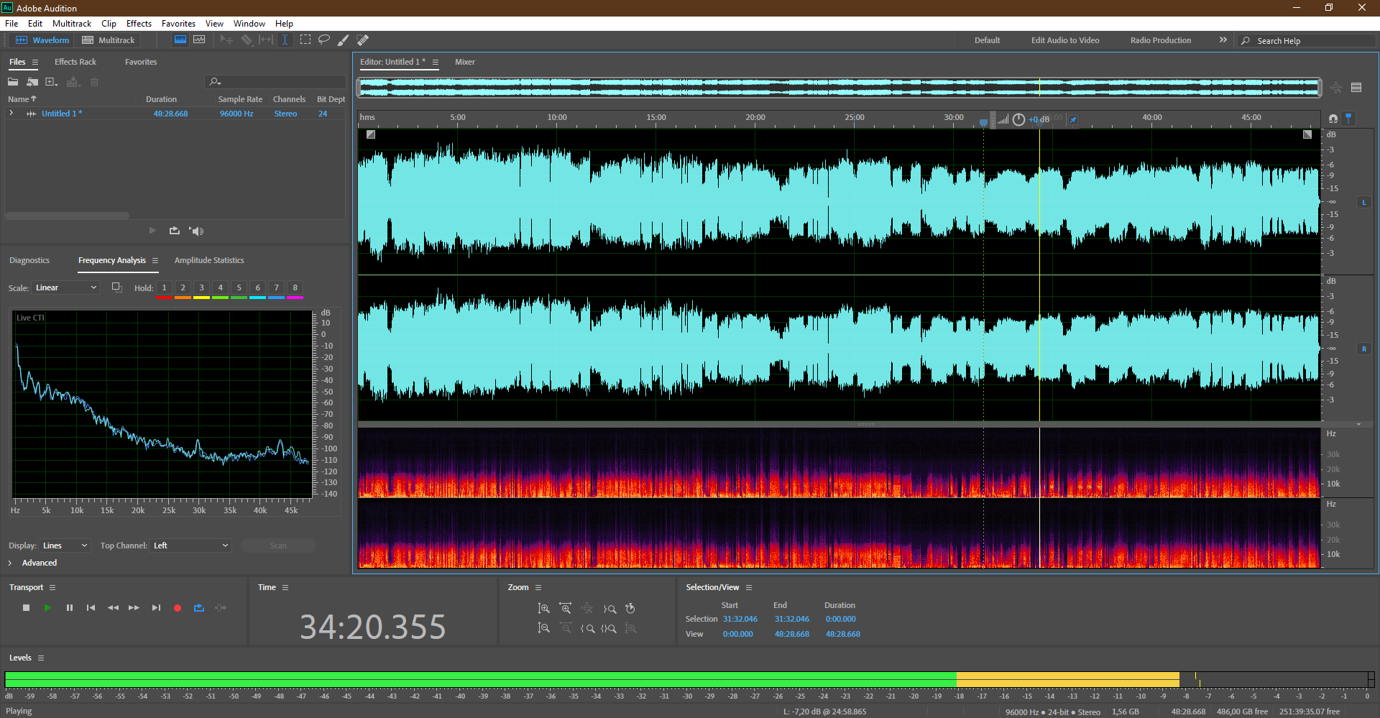The width and height of the screenshot is (1380, 718).
Task: Open the Scale Linear dropdown
Action: [65, 287]
